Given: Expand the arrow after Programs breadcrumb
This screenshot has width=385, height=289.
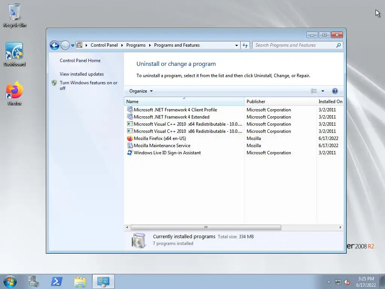Looking at the screenshot, I should 150,45.
